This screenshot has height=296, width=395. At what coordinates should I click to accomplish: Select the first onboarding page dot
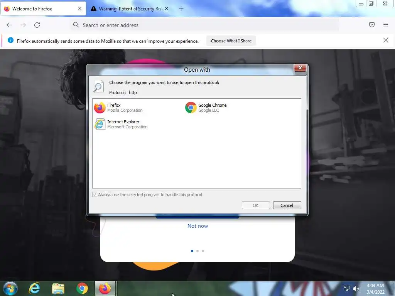pyautogui.click(x=192, y=251)
